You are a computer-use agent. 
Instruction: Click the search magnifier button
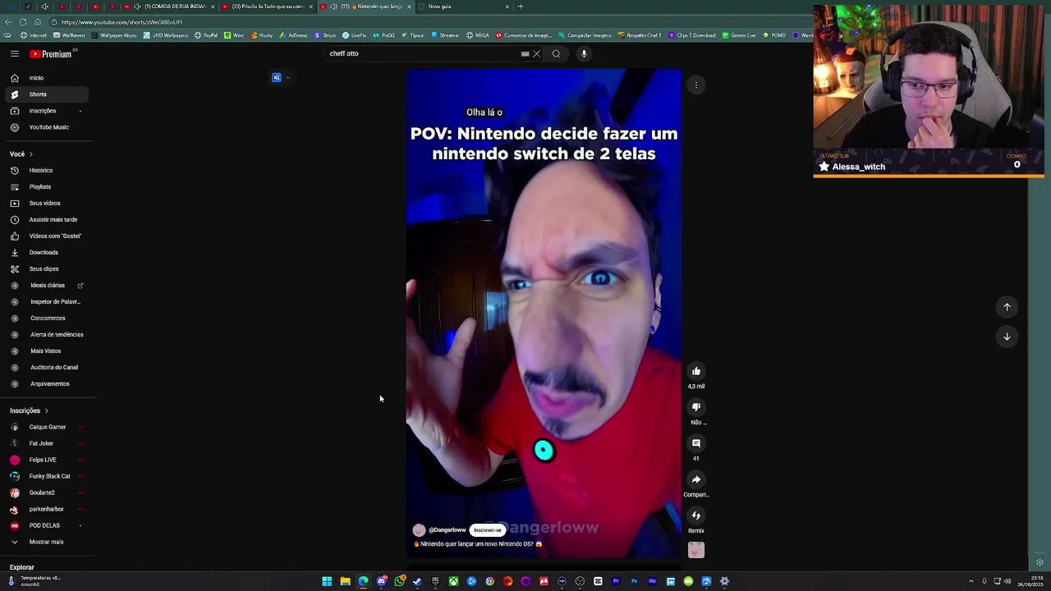tap(556, 53)
